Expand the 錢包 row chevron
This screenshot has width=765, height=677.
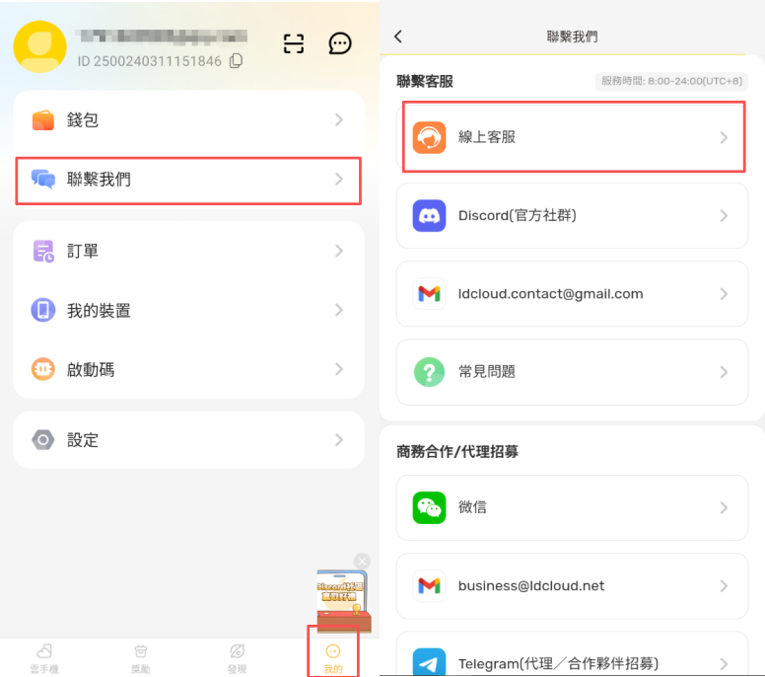338,119
